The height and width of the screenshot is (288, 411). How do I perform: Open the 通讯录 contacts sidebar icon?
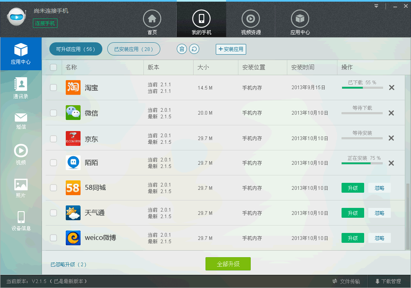(x=21, y=88)
